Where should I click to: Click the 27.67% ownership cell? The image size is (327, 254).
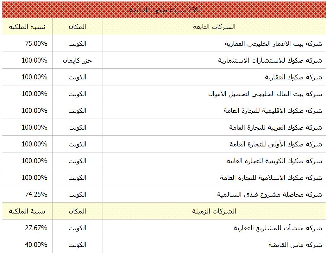[36, 228]
